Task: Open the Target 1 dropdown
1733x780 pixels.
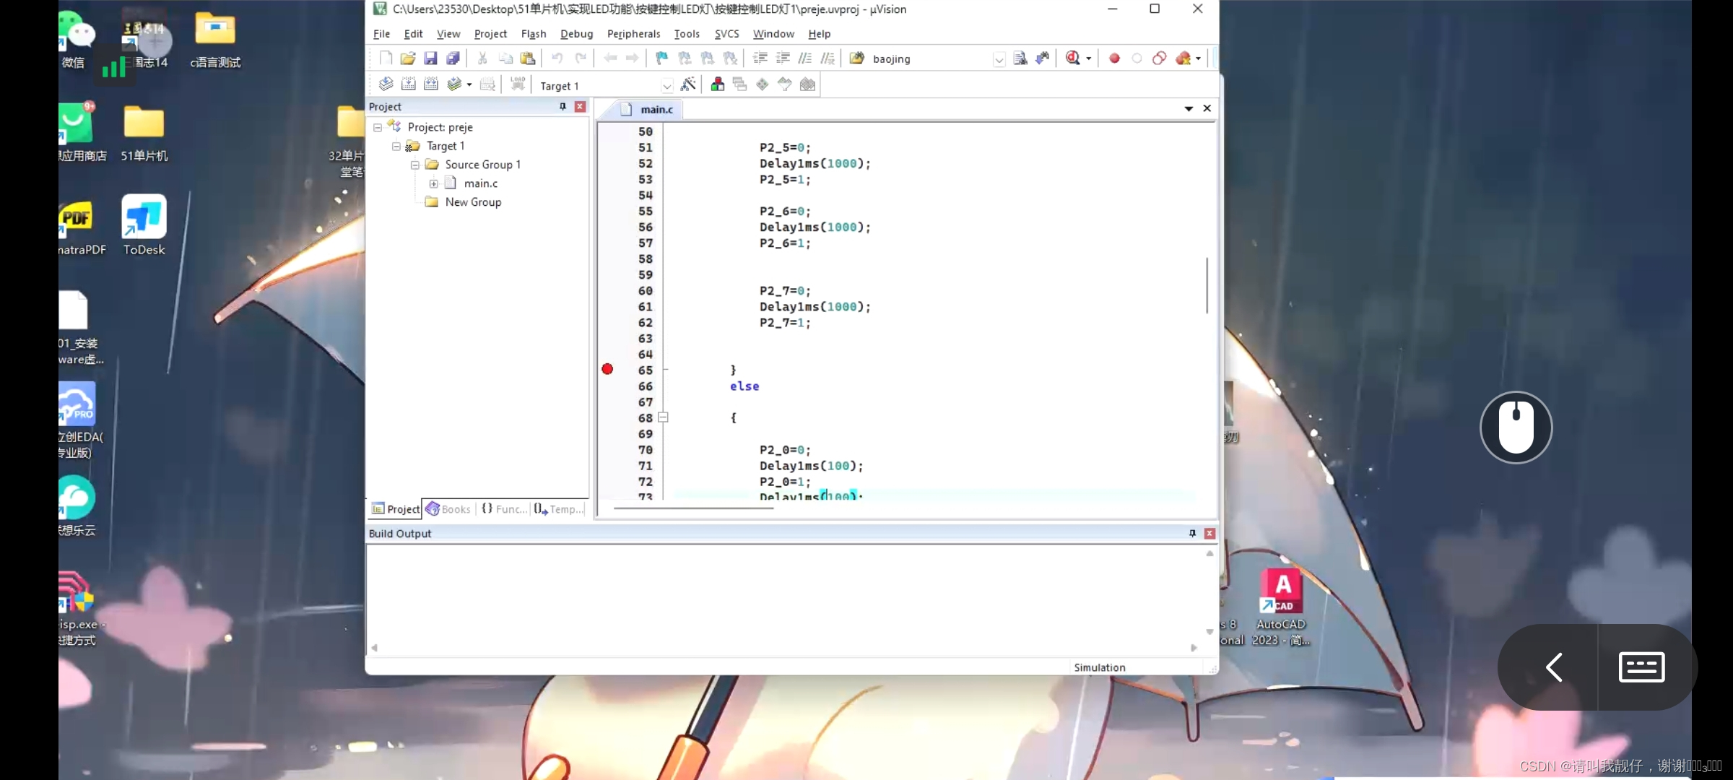Action: click(x=666, y=86)
